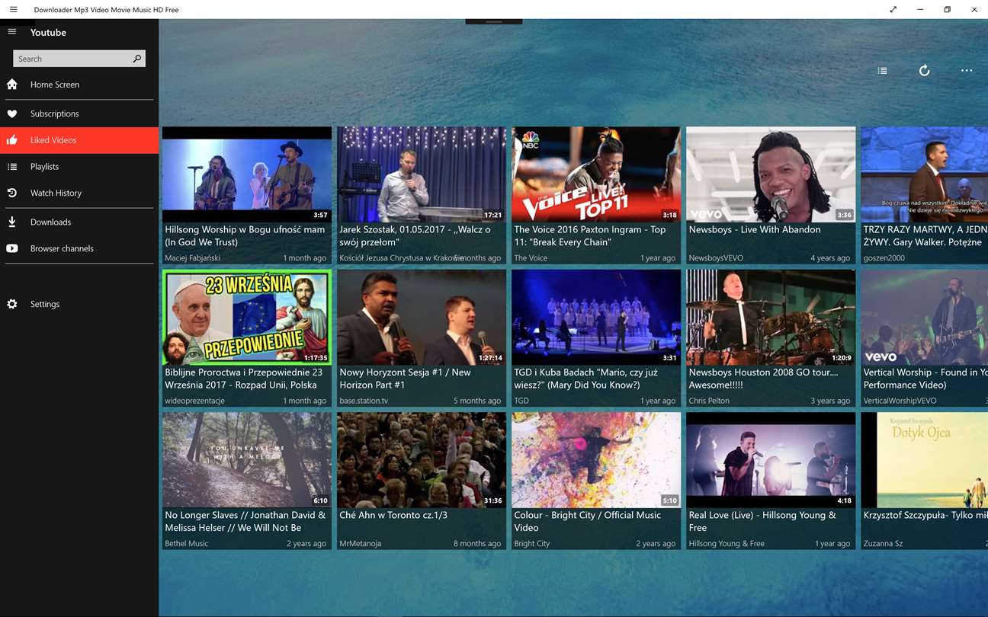Play TGD i Kuba Badach video thumbnail
Viewport: 988px width, 617px height.
(x=596, y=317)
